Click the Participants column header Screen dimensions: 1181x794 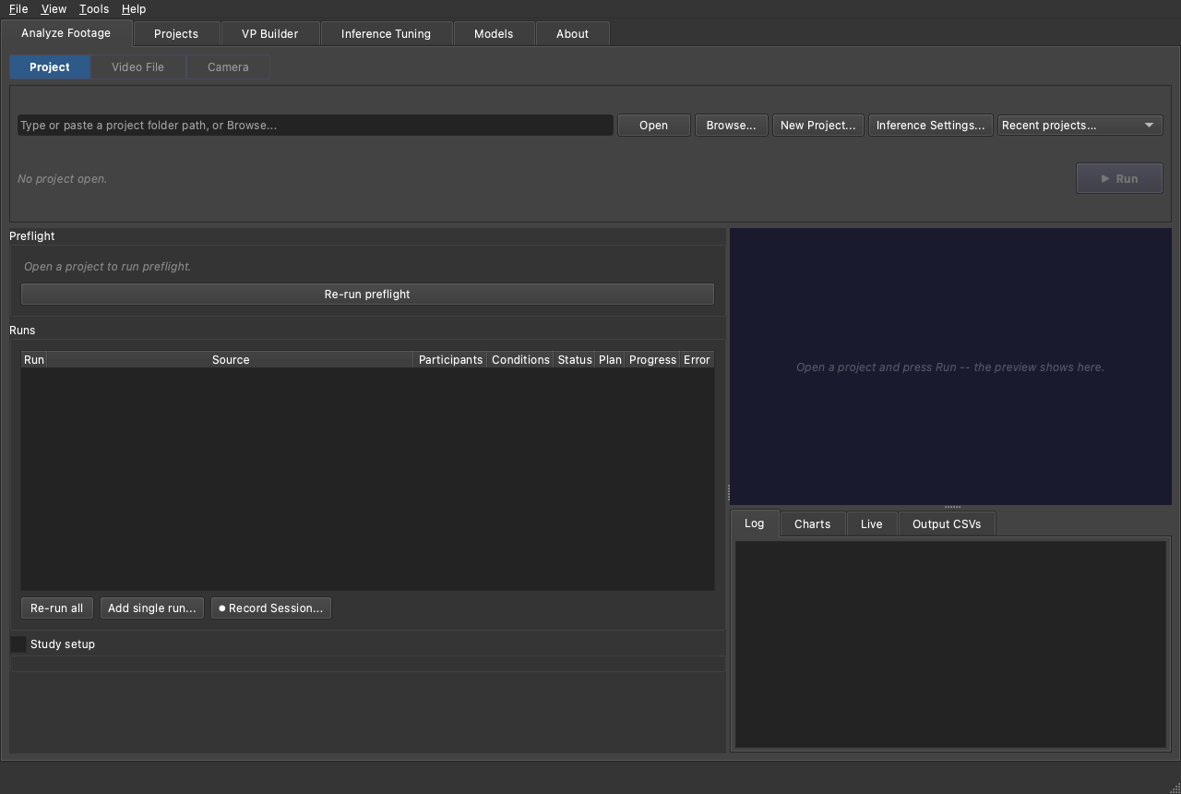(x=450, y=359)
